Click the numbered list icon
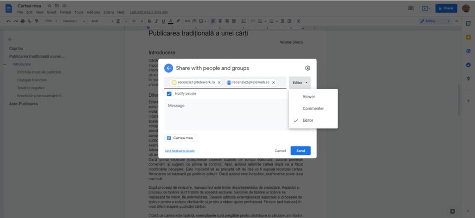 [x=271, y=21]
